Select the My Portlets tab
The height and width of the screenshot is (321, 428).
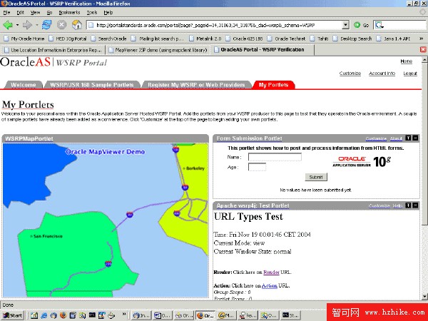pyautogui.click(x=273, y=85)
